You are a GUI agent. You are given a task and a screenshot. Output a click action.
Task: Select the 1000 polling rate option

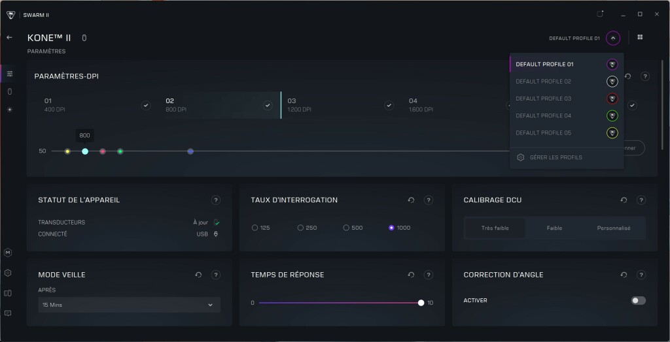pyautogui.click(x=400, y=228)
